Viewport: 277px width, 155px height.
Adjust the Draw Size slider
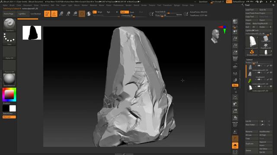168,15
